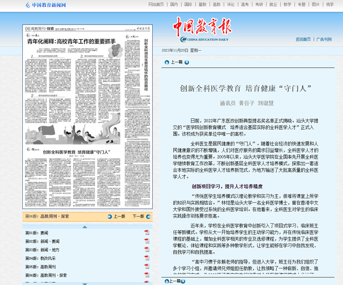
Task: Open the 就业 section link
Action: (x=273, y=4)
